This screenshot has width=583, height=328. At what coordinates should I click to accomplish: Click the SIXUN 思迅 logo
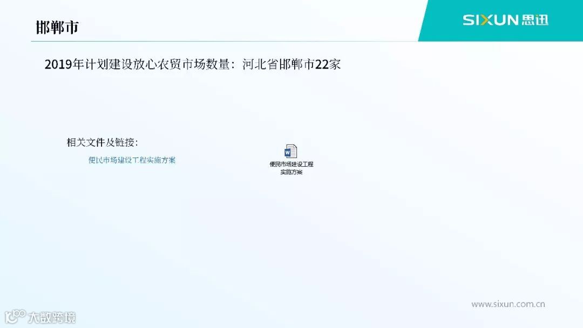coord(506,19)
